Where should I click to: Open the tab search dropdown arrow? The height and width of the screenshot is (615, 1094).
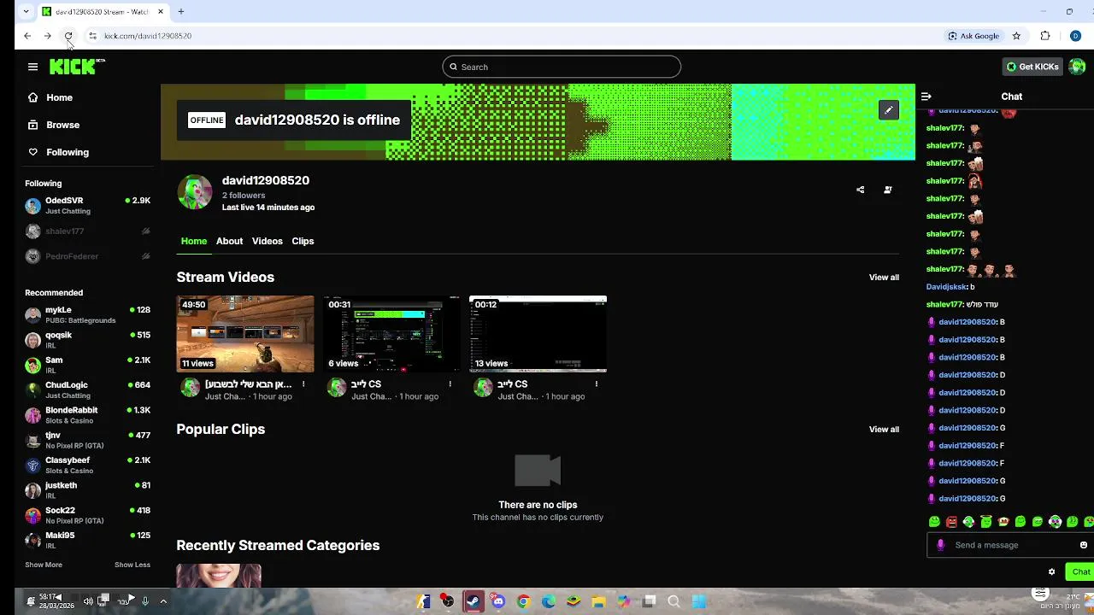[26, 12]
